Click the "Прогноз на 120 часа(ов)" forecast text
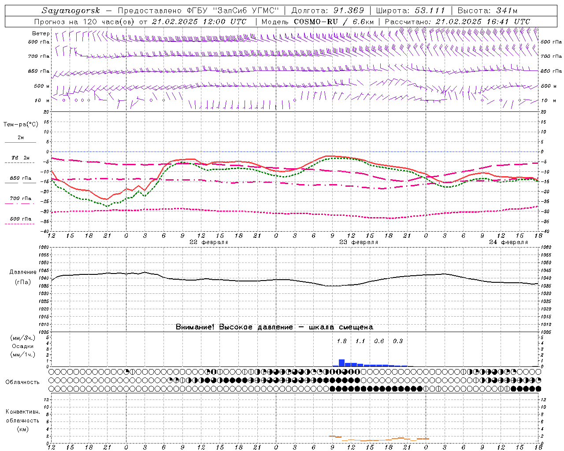 [85, 22]
